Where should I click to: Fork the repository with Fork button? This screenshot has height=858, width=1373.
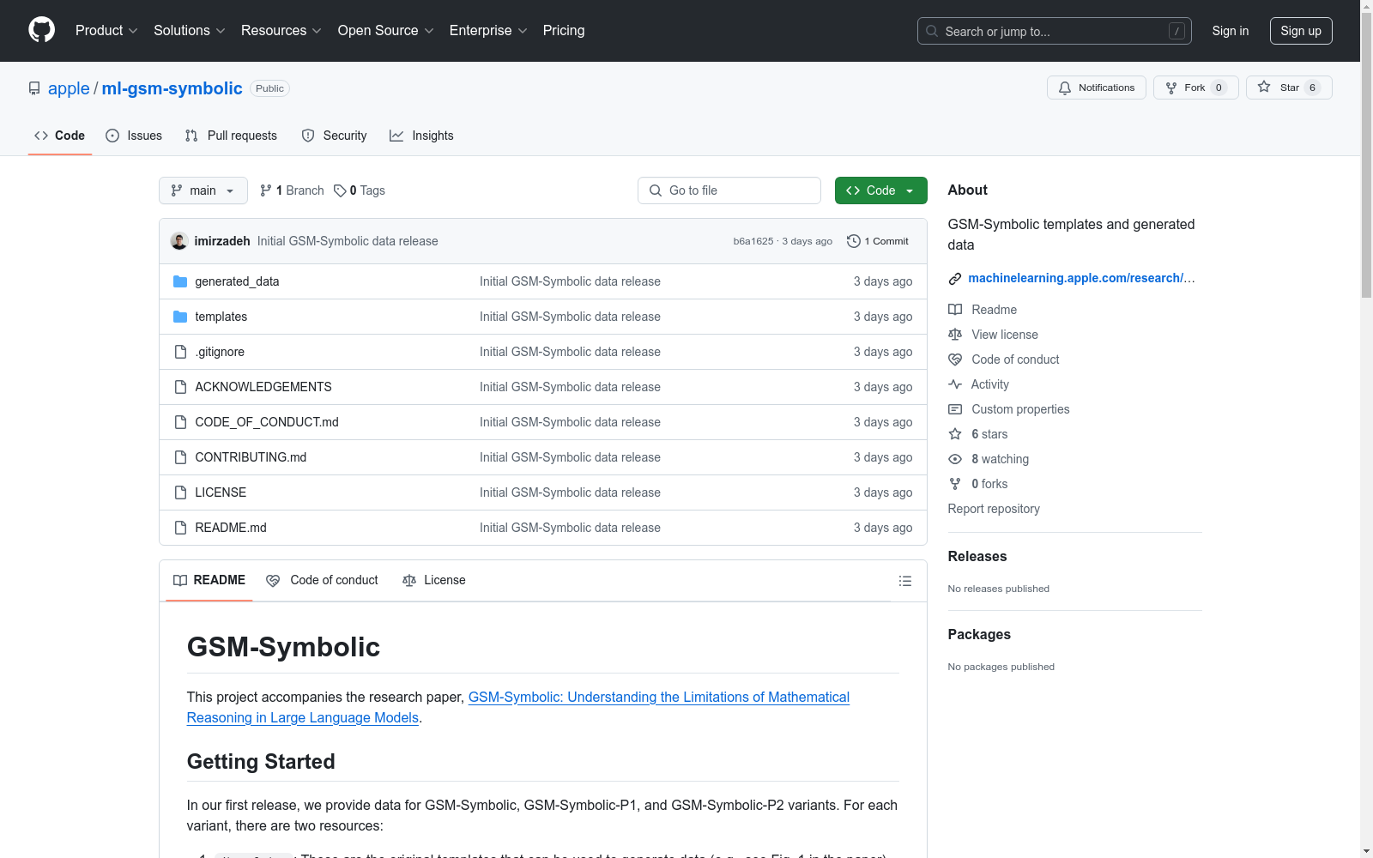point(1196,88)
